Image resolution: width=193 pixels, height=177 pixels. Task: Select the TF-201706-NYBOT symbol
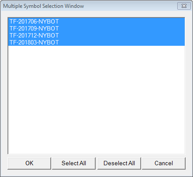[96, 21]
